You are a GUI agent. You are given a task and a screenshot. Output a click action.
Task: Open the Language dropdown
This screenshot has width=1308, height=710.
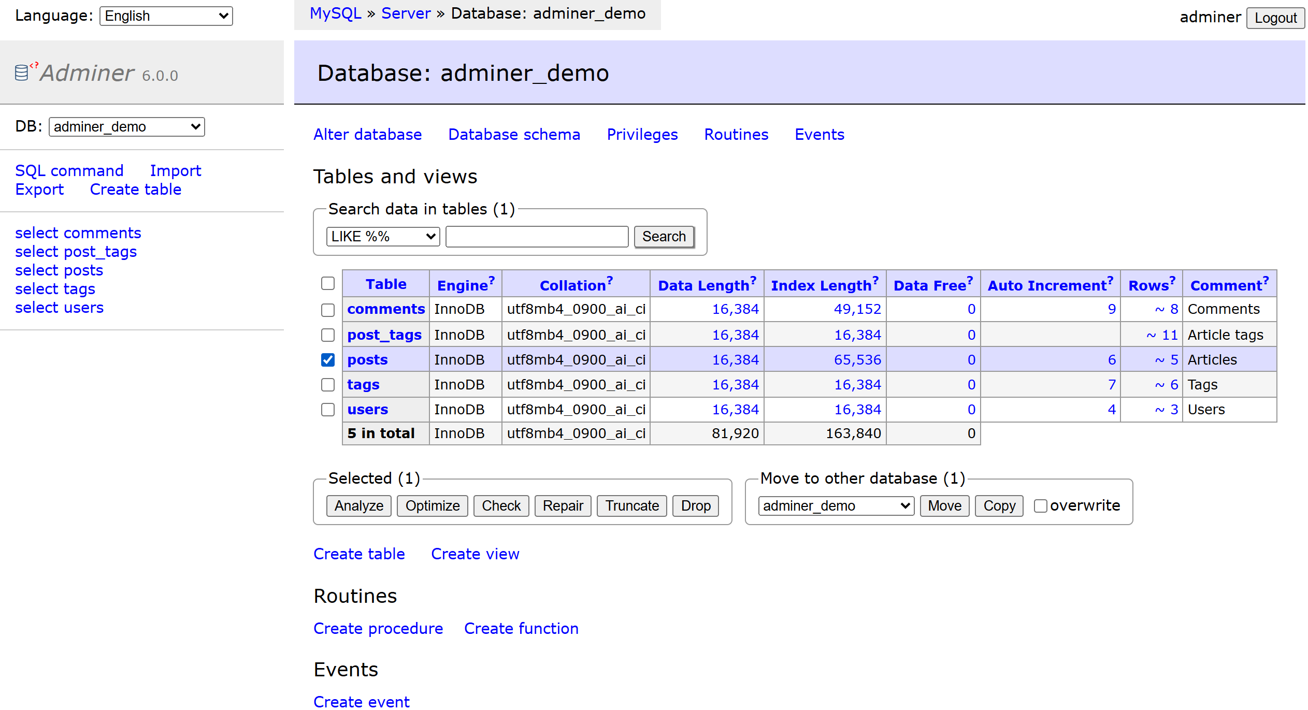pyautogui.click(x=166, y=16)
